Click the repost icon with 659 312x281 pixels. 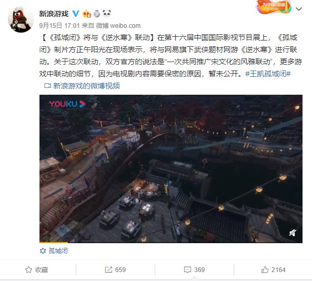click(x=115, y=269)
